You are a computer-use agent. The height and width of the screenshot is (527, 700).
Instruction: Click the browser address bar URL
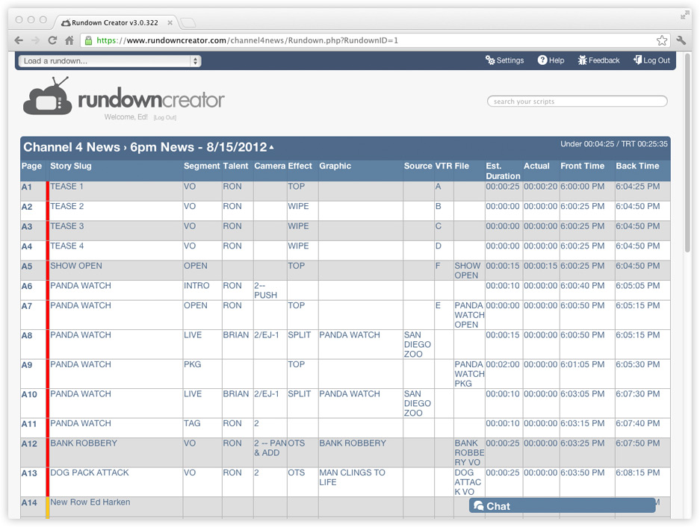(247, 40)
